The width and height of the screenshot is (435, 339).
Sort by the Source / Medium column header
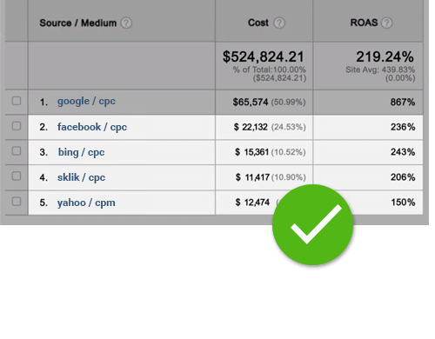click(77, 23)
